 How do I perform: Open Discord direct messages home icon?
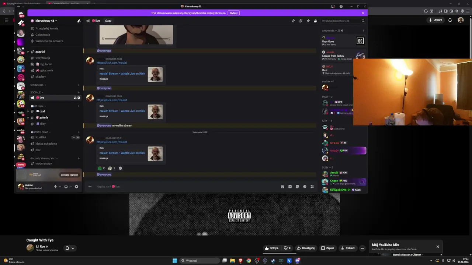coord(21,15)
